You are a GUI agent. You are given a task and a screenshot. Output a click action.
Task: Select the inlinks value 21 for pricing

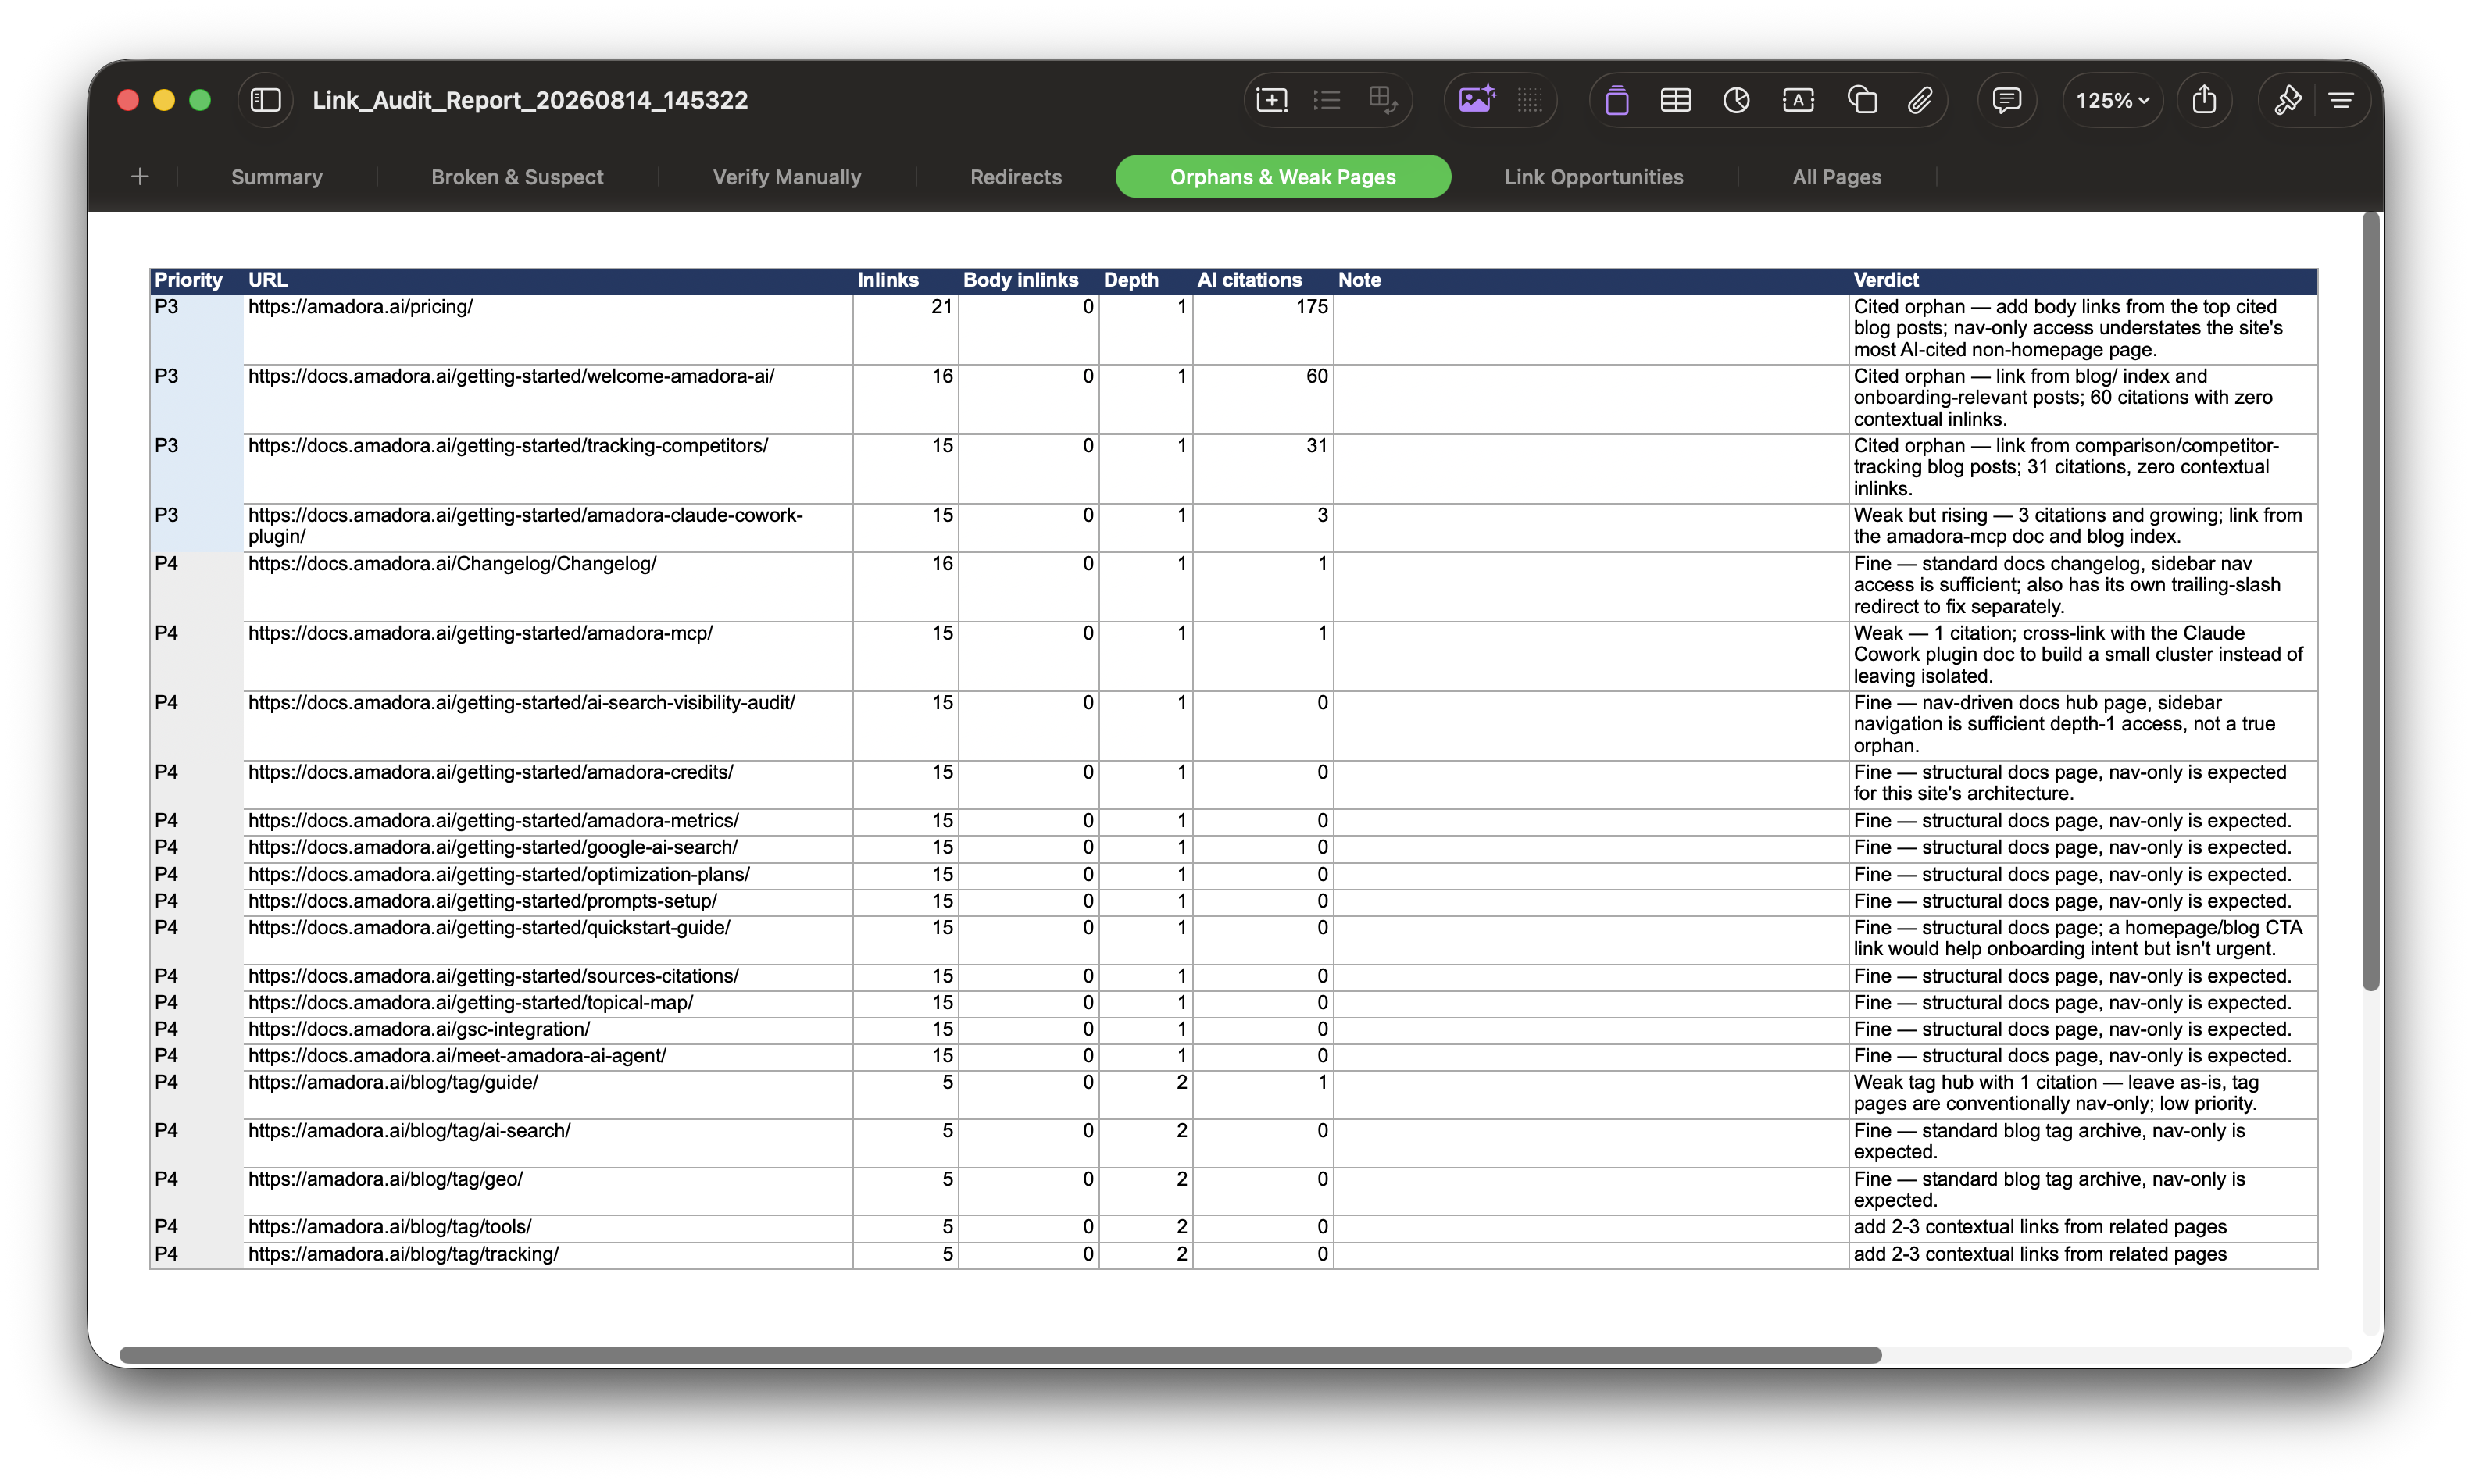[x=905, y=329]
